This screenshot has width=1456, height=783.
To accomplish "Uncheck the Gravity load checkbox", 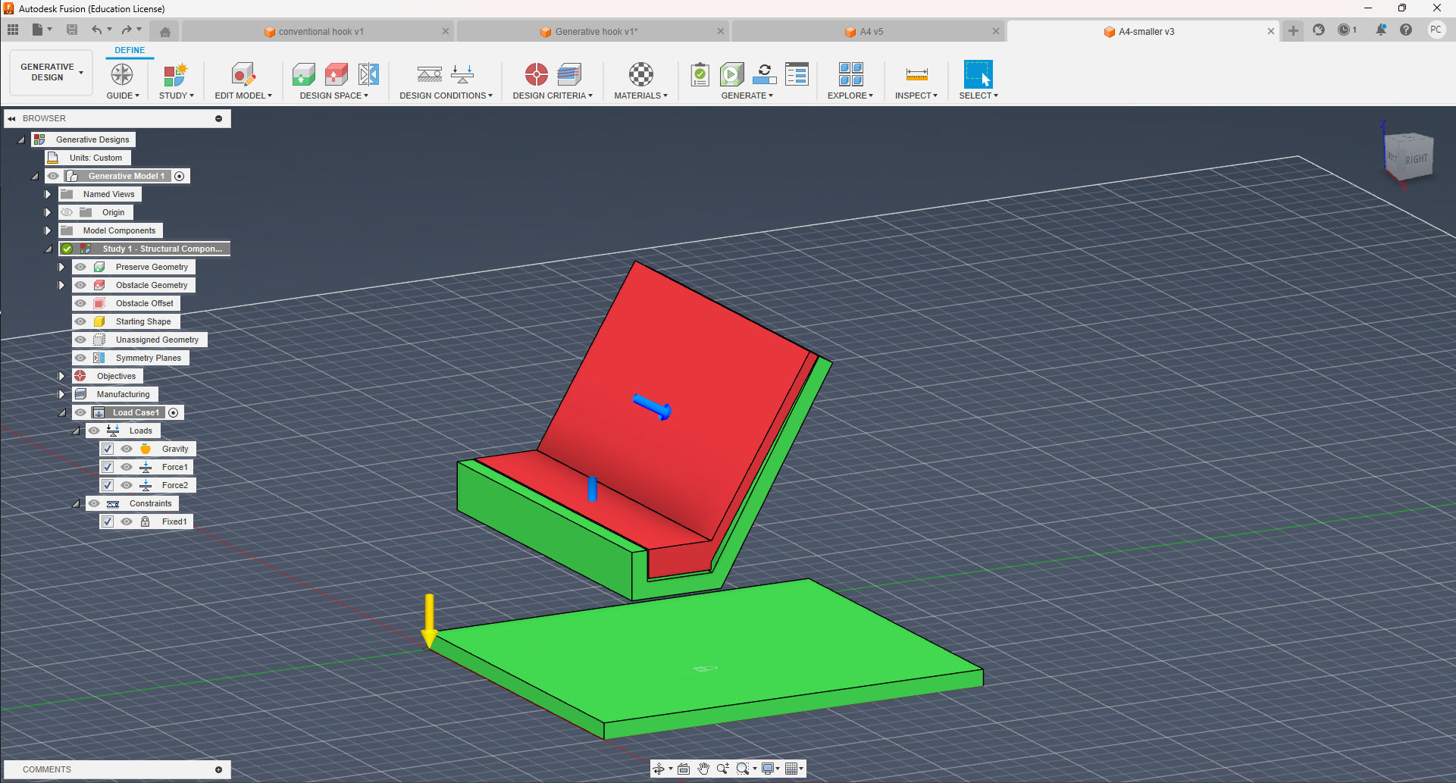I will point(108,449).
